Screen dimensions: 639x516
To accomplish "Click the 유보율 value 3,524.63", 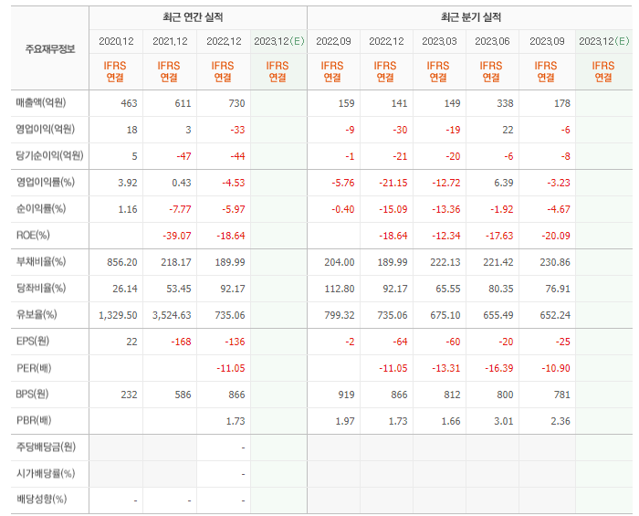I will 172,315.
